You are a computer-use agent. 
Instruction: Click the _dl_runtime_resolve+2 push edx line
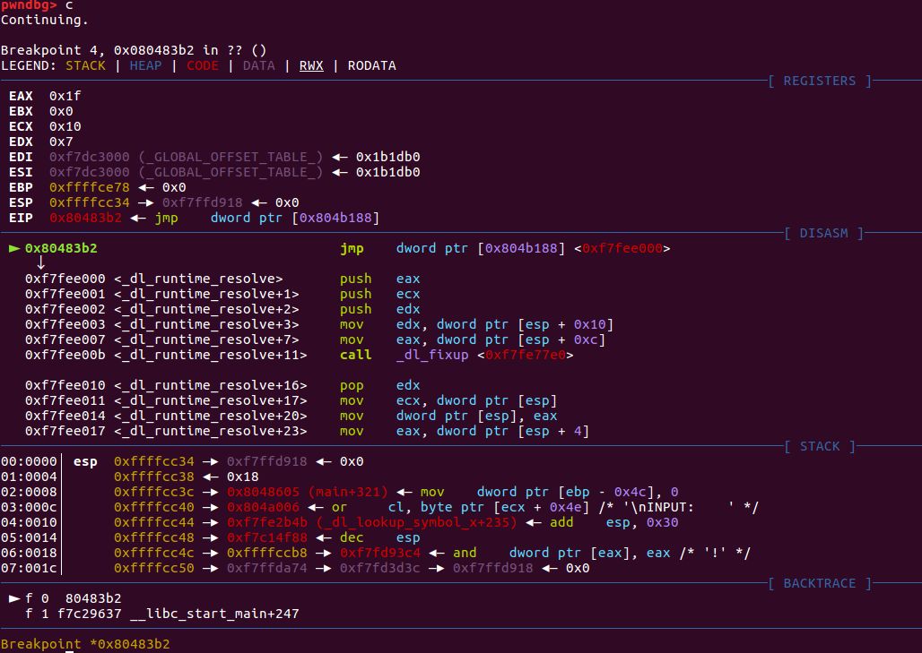(222, 309)
